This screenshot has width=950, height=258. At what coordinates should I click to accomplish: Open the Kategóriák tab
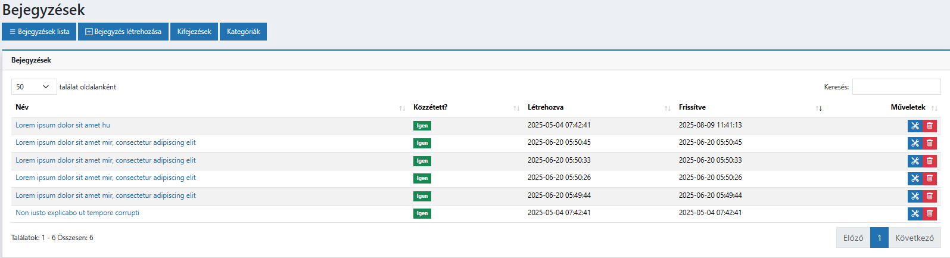[243, 32]
